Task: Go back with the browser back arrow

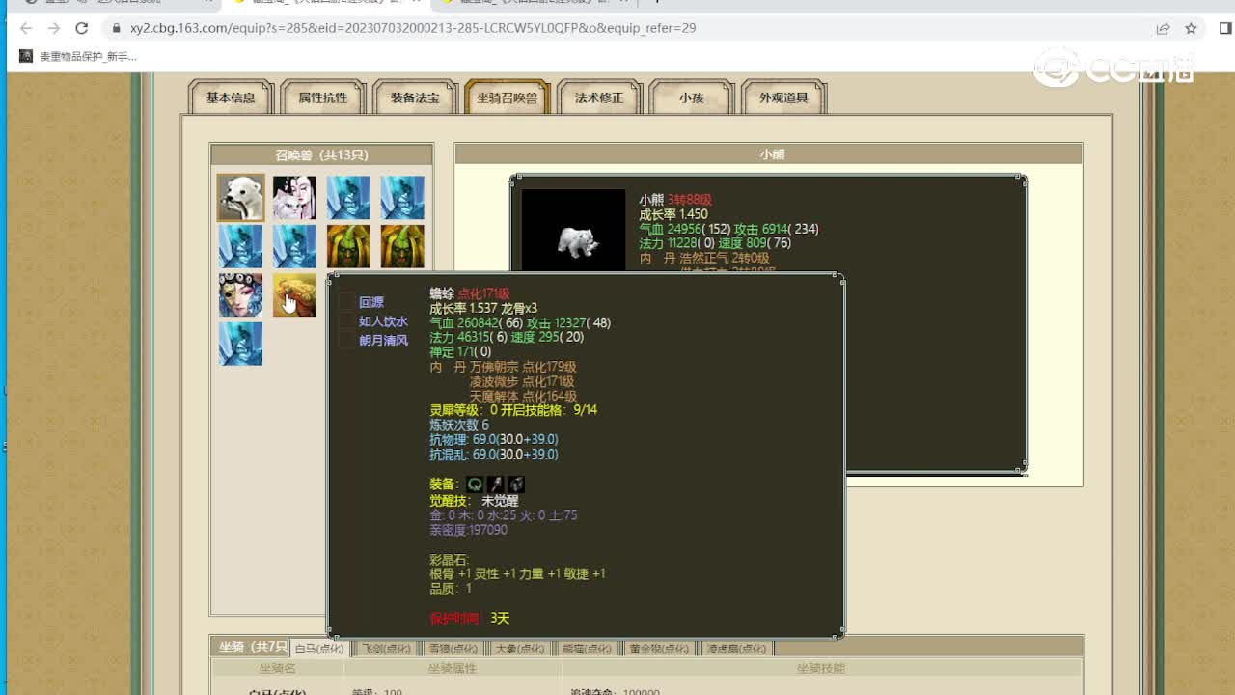Action: pos(26,28)
